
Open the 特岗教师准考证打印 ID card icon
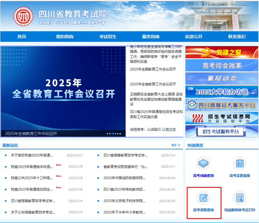240,198
